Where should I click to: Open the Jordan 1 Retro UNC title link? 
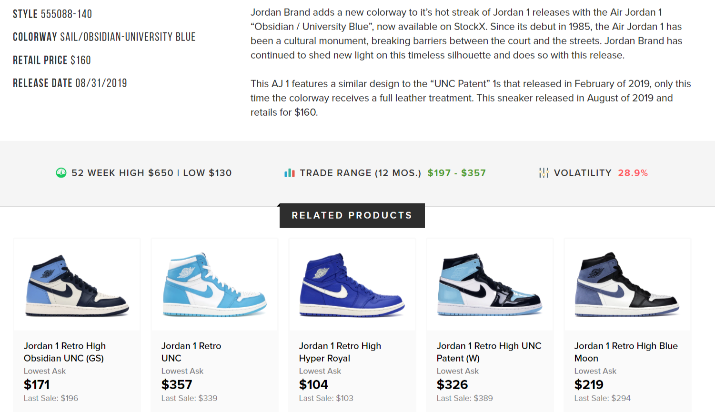[x=191, y=352]
